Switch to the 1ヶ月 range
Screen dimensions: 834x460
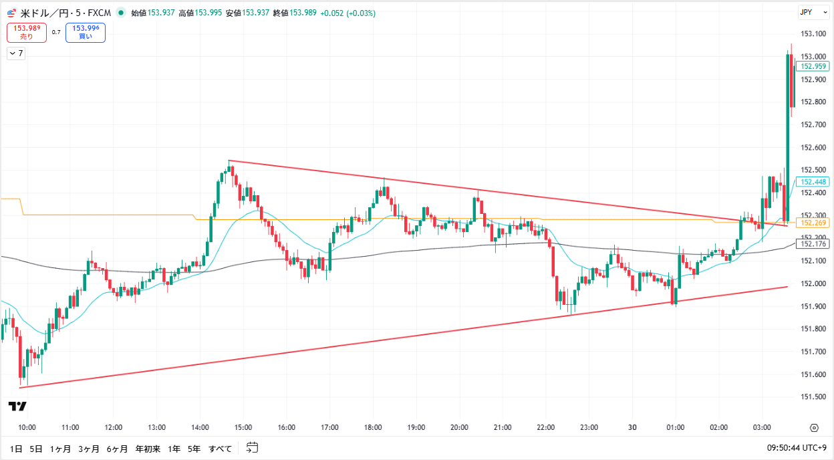(60, 449)
